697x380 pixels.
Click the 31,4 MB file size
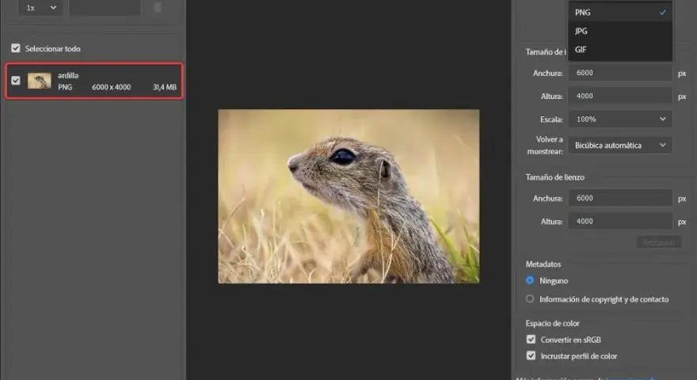(165, 87)
